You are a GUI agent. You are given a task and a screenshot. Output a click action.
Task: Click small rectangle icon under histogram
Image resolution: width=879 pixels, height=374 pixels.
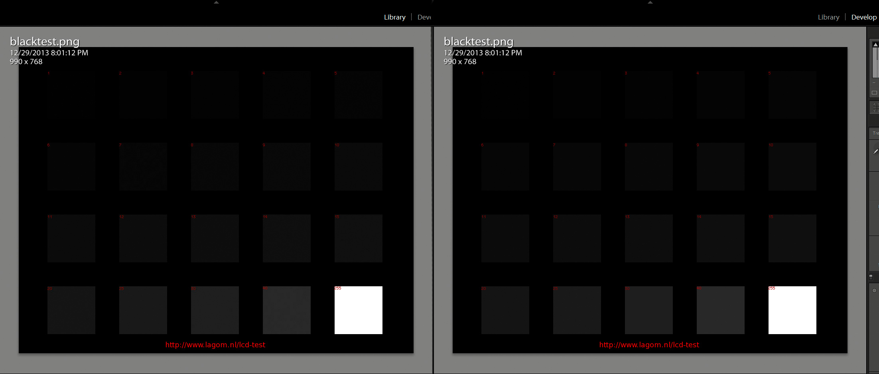point(874,93)
